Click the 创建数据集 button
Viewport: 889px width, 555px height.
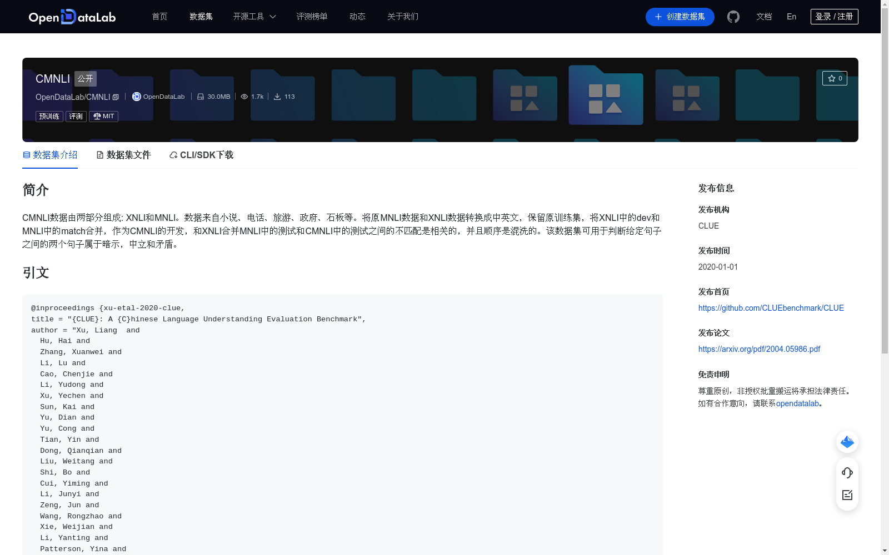point(680,17)
